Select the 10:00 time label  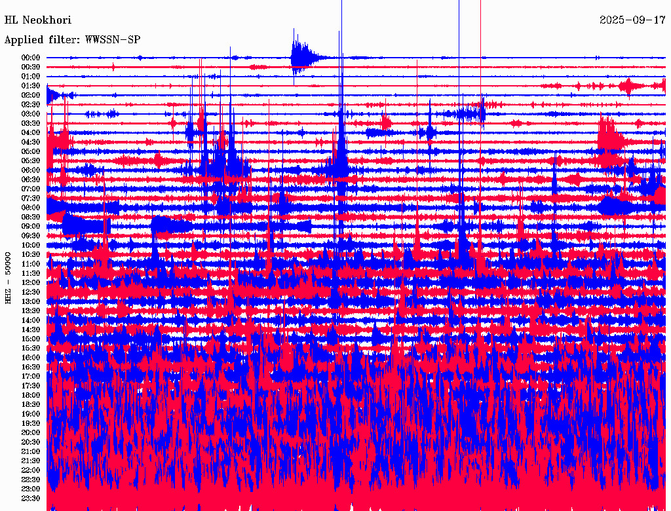[x=31, y=245]
